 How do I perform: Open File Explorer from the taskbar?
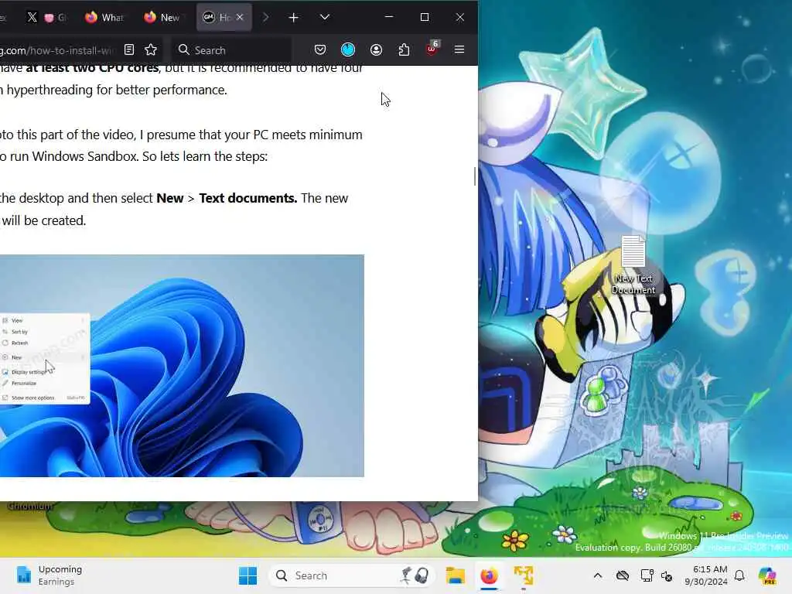tap(455, 575)
